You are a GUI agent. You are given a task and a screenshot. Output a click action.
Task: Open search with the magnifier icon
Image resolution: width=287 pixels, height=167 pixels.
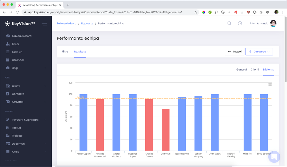229,23
